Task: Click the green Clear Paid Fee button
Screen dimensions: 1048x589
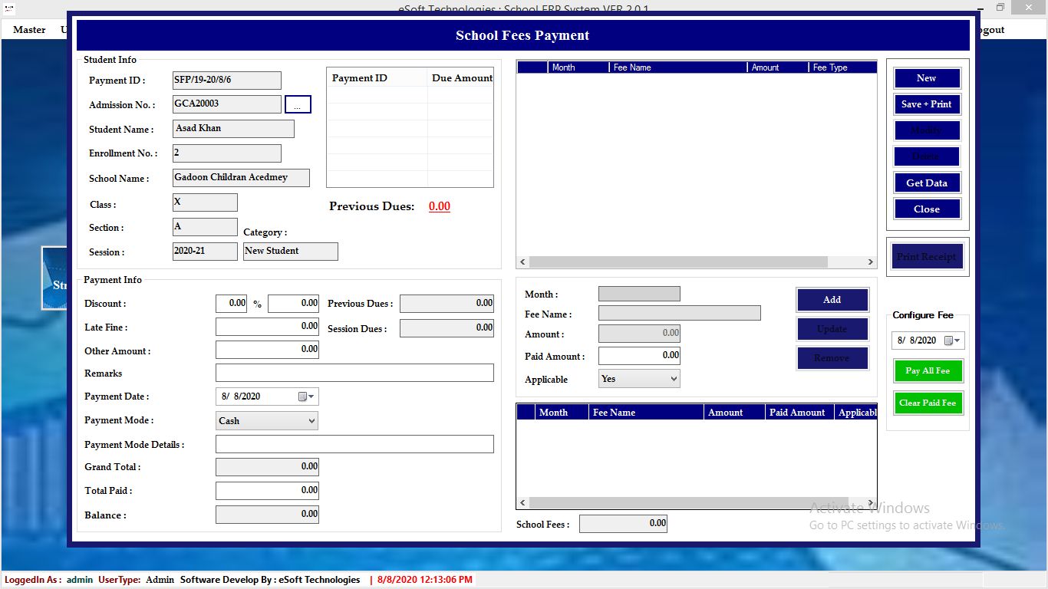Action: (928, 403)
